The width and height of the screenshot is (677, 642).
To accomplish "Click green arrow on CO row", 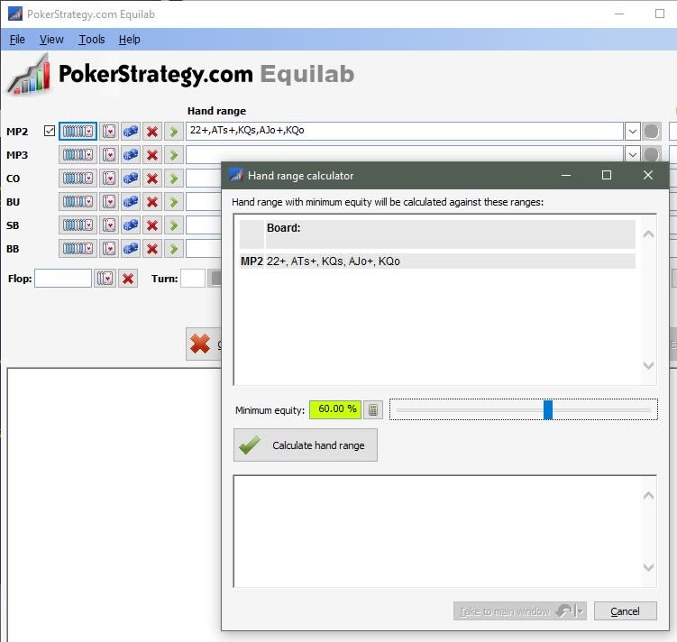I will 174,178.
